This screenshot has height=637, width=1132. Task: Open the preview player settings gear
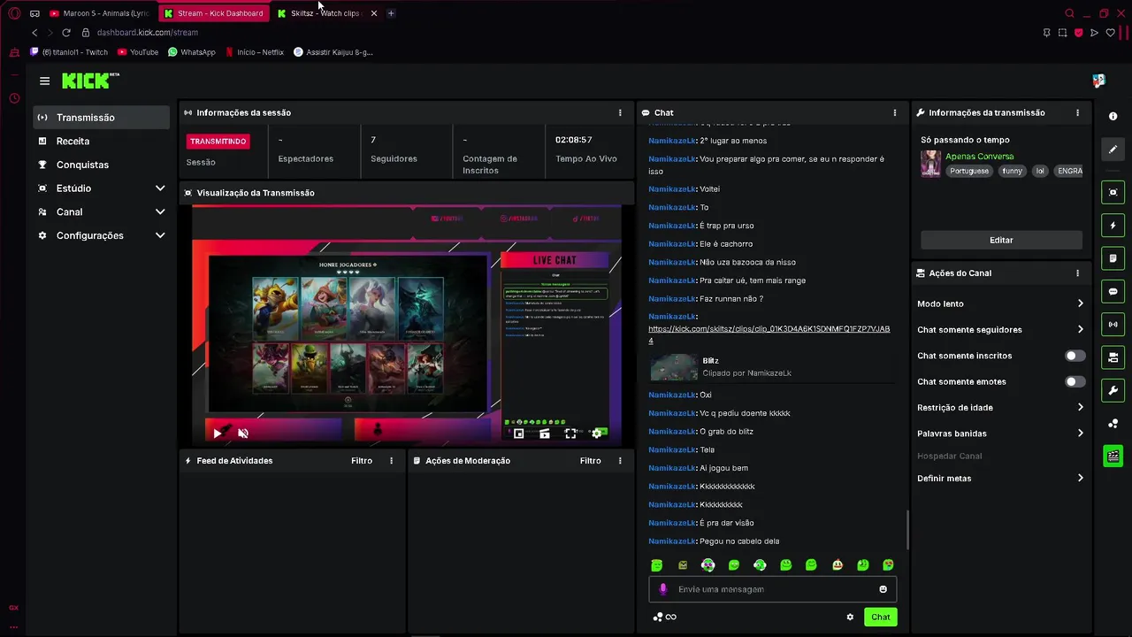[597, 434]
